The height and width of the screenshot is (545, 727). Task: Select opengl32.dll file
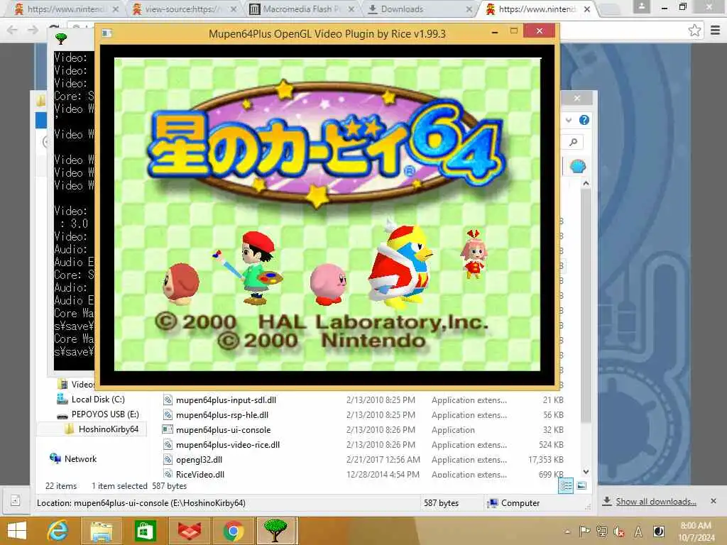(x=199, y=459)
